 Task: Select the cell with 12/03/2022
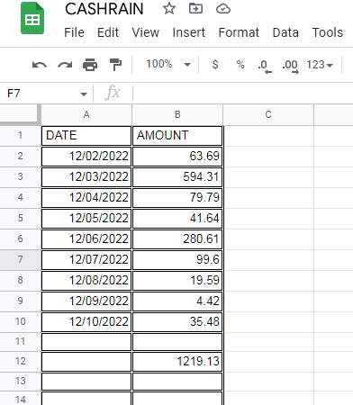86,177
